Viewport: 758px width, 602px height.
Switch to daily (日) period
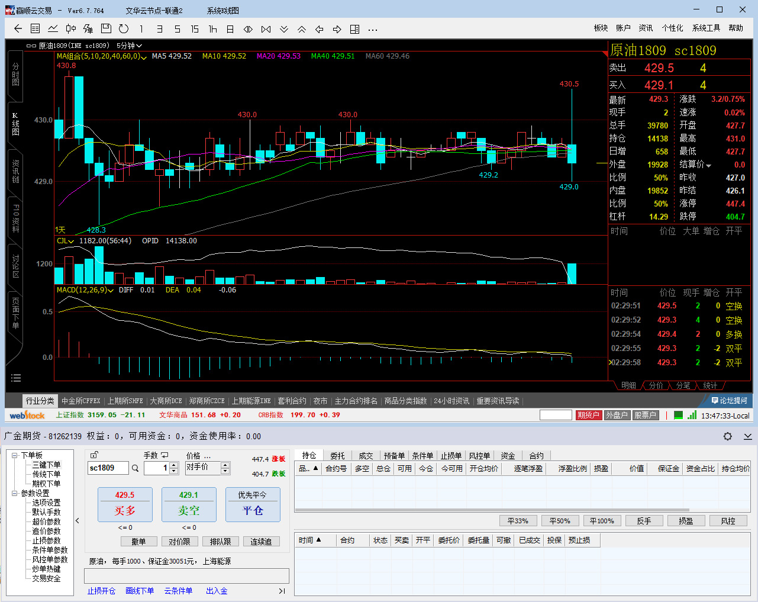[230, 28]
